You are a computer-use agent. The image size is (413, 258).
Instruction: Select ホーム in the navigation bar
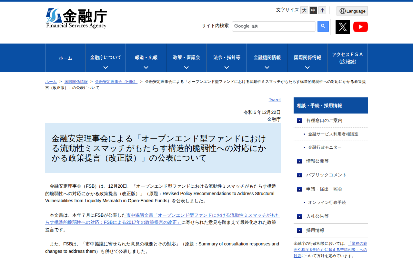click(x=65, y=58)
